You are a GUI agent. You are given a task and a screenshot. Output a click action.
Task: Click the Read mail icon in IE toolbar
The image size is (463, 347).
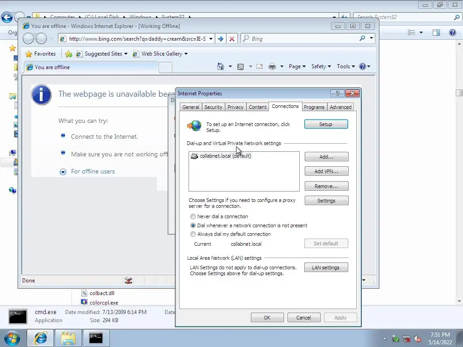point(260,66)
